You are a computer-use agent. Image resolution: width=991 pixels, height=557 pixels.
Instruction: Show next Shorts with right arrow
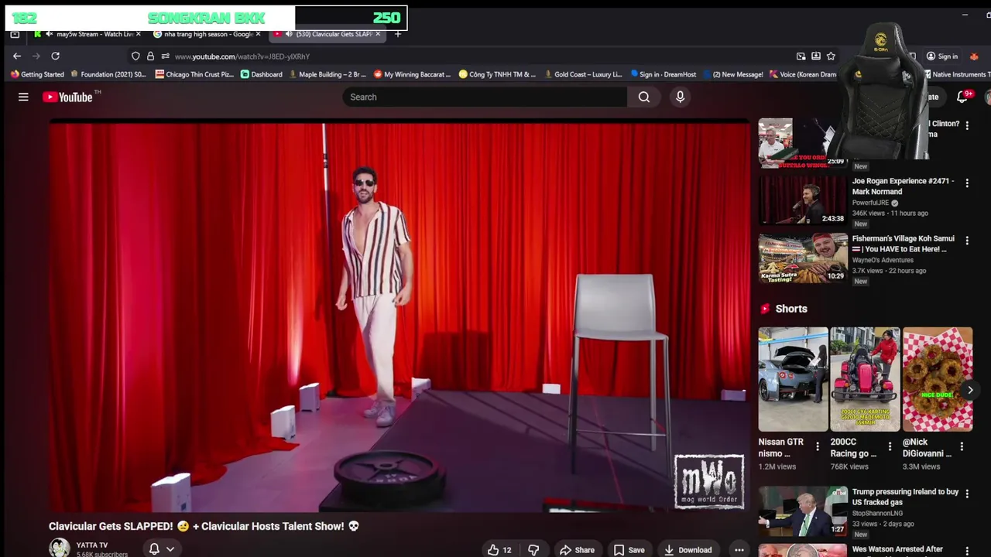tap(969, 390)
